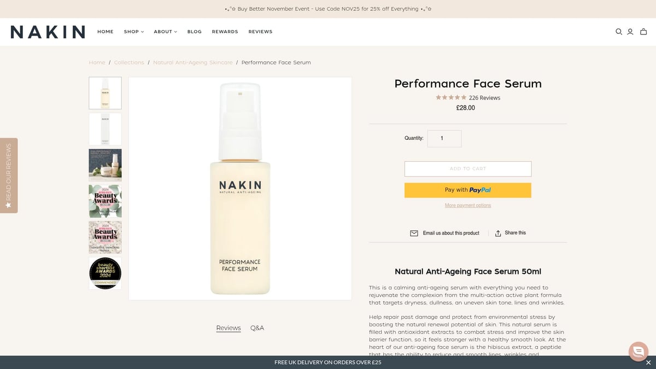Image resolution: width=656 pixels, height=369 pixels.
Task: Click the Add to Cart button
Action: (467, 168)
